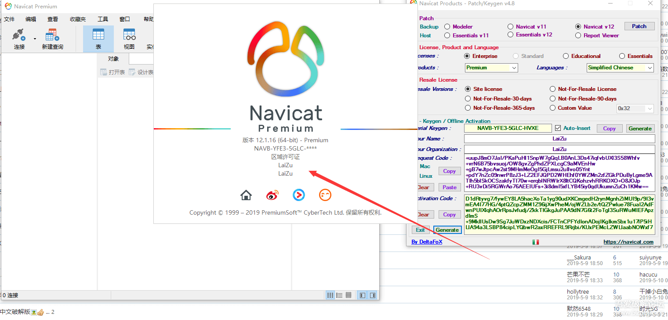Click Copy beside the Activation Code box

pyautogui.click(x=450, y=215)
